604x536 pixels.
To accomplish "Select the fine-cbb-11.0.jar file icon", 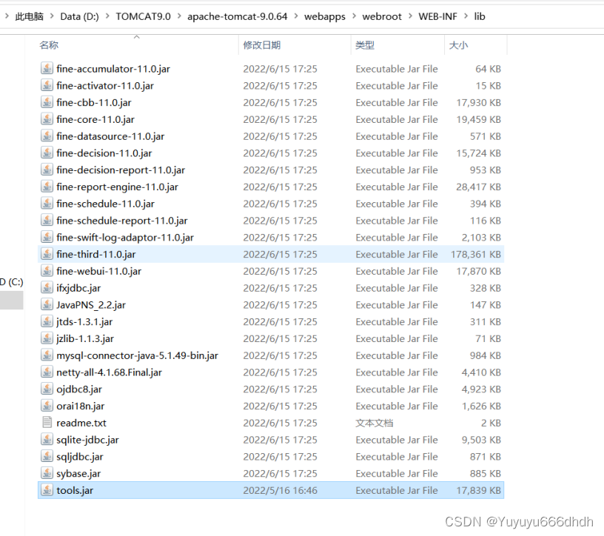I will [47, 102].
